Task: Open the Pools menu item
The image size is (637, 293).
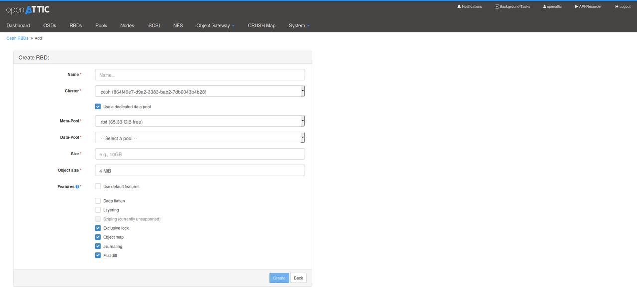Action: point(101,25)
